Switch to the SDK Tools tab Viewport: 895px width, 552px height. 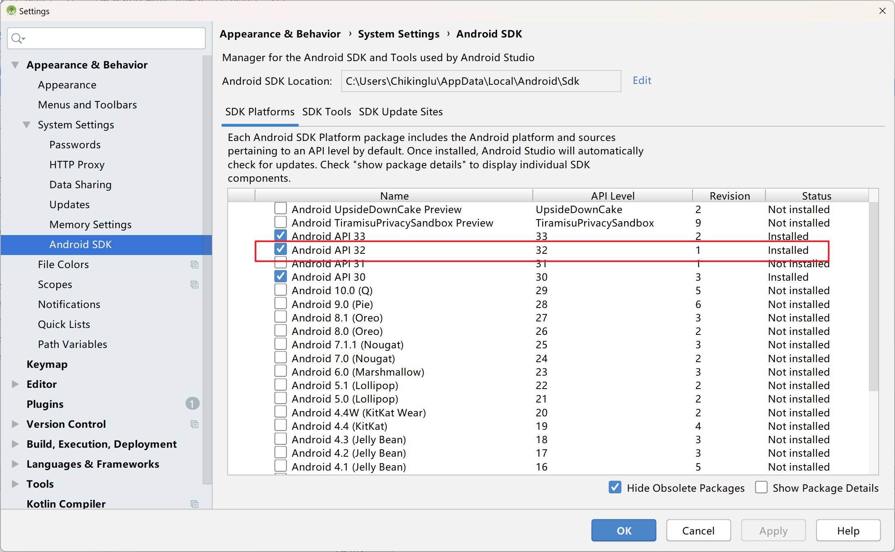326,112
